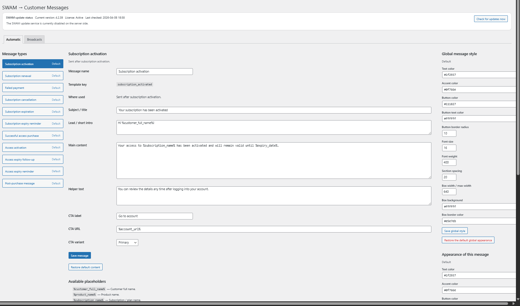Switch to the Broadcasts tab

point(34,39)
